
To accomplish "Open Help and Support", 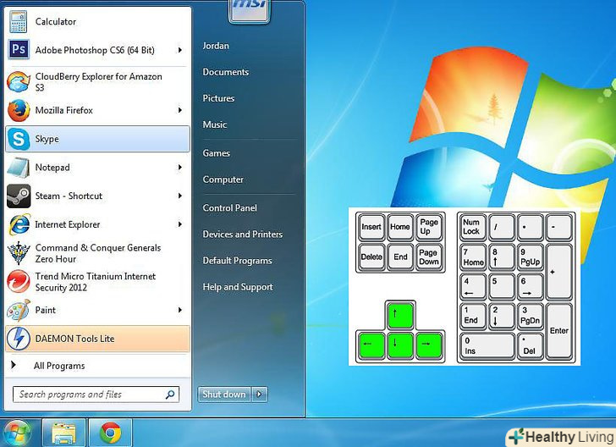I will 238,287.
